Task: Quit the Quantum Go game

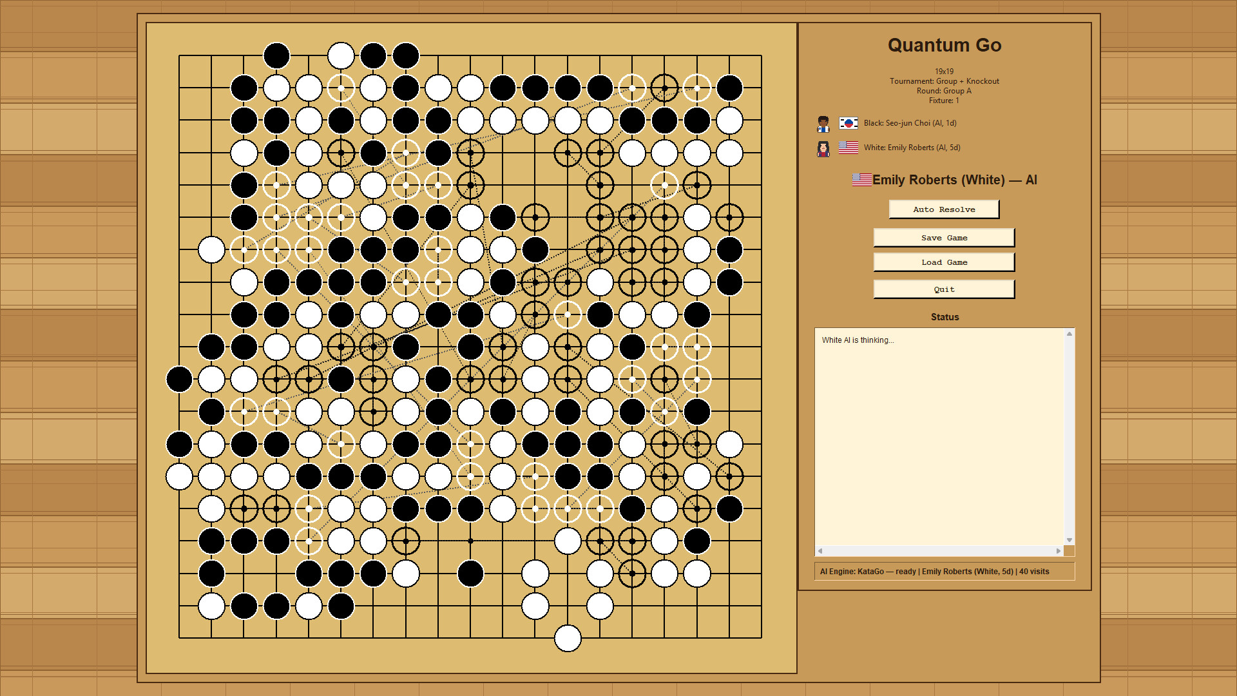Action: 944,289
